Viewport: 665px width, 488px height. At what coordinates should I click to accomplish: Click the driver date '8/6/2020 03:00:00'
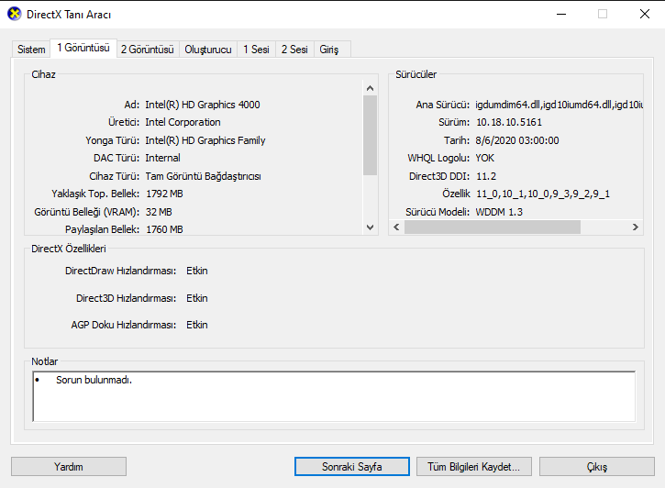(x=517, y=140)
